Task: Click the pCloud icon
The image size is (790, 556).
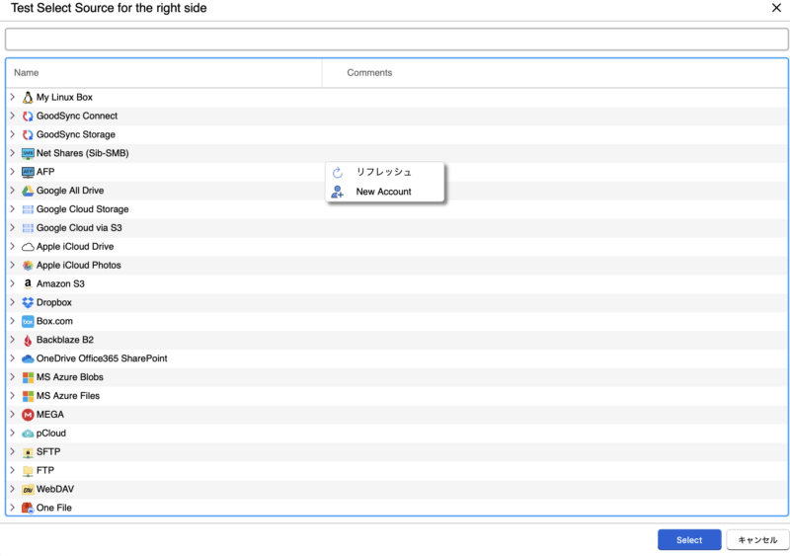Action: 28,434
